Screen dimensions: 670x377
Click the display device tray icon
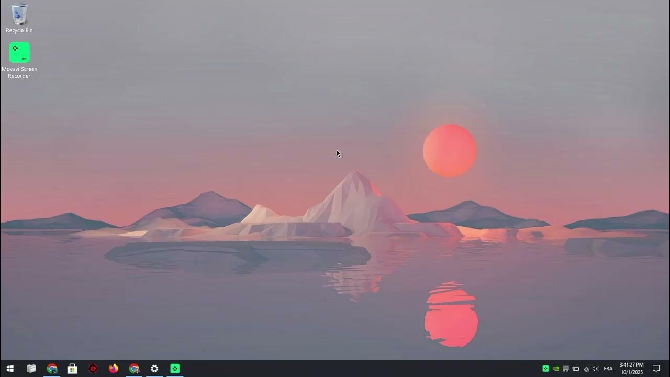point(566,369)
